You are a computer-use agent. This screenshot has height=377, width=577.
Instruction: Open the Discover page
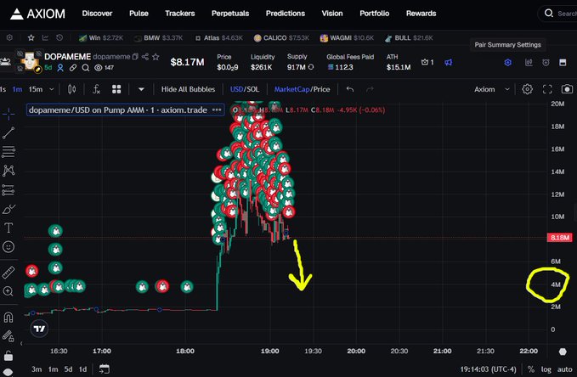point(97,14)
